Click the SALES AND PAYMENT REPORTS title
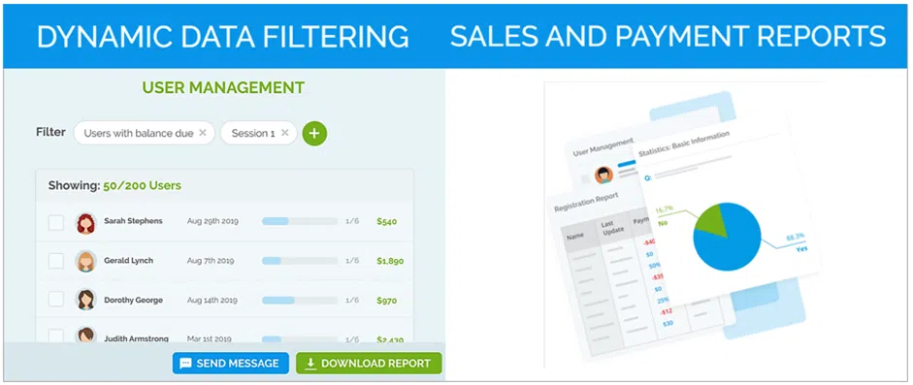 [x=668, y=37]
